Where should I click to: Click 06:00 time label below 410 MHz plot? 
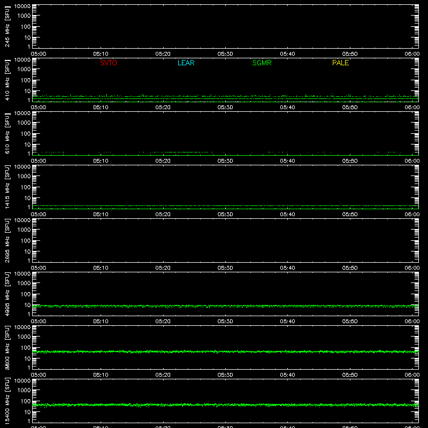(x=412, y=108)
